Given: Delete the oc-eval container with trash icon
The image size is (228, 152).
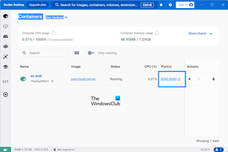Looking at the screenshot, I should (x=213, y=79).
